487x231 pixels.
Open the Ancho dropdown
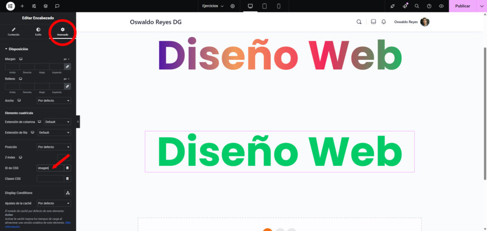54,101
